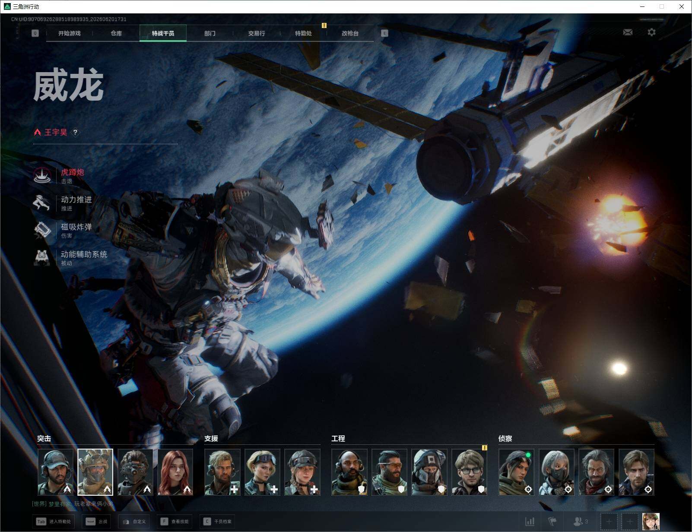Image resolution: width=692 pixels, height=532 pixels.
Task: Select engineer operator wearing helmet and mask
Action: tap(429, 472)
